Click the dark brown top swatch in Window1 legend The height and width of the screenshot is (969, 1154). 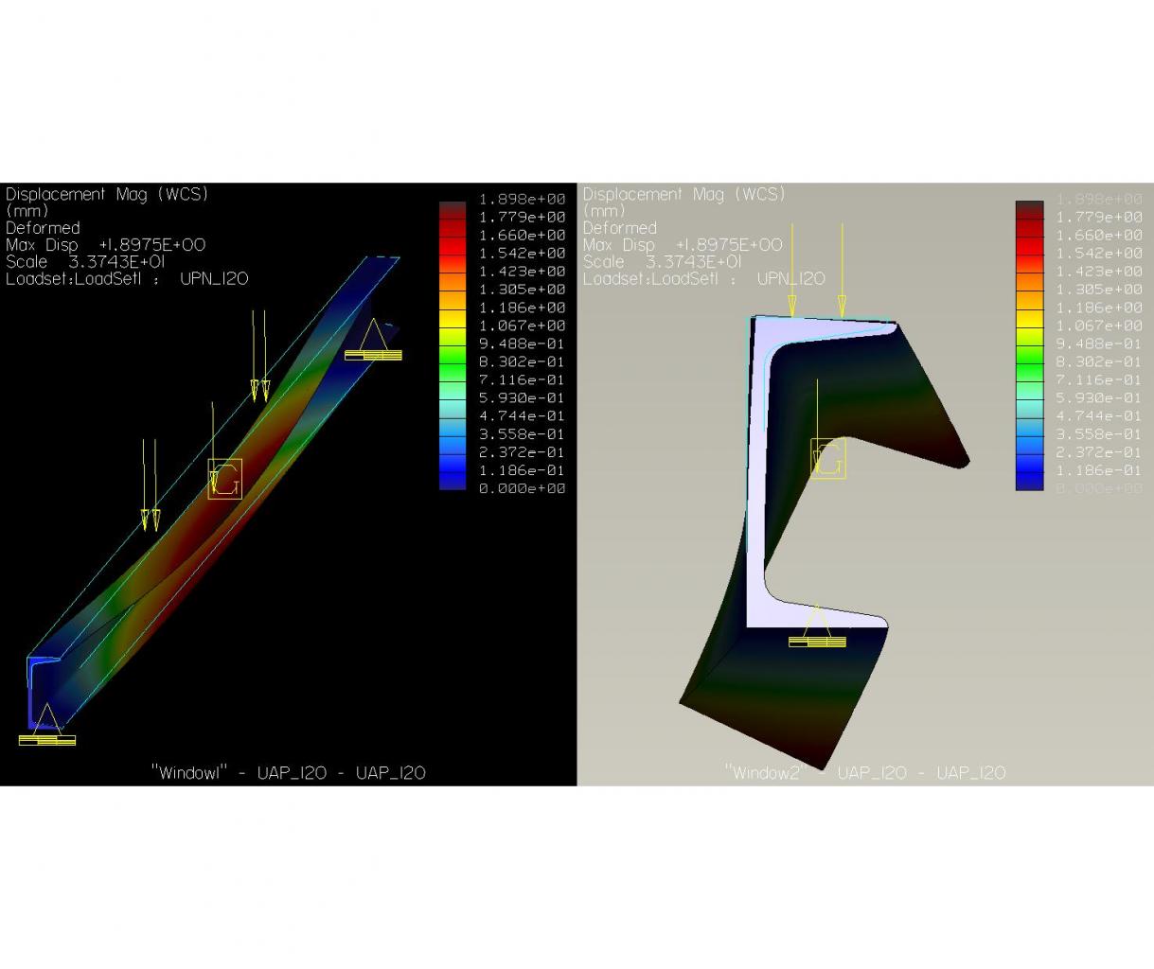453,208
